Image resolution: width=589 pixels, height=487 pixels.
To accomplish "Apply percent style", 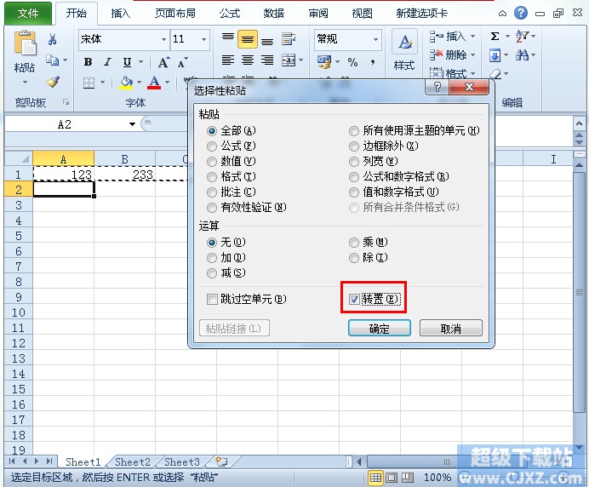I will point(352,62).
